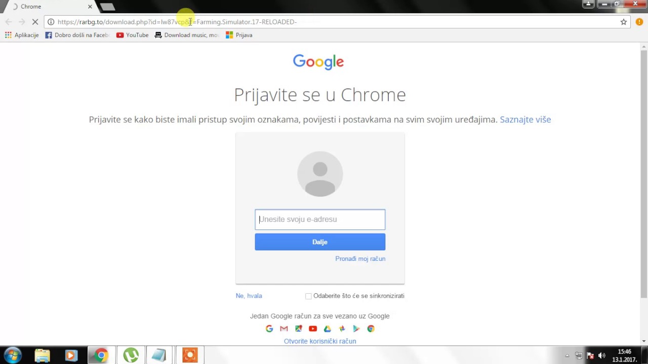Screen dimensions: 648x364
Task: Open the clock and date in taskbar
Action: pos(625,355)
